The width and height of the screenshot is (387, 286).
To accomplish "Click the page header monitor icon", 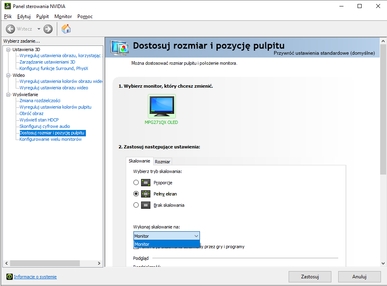I will point(119,47).
